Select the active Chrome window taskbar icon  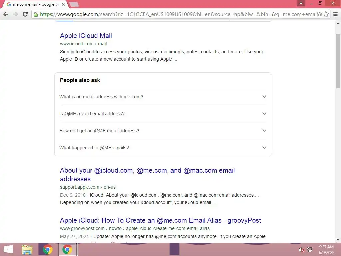[x=67, y=249]
